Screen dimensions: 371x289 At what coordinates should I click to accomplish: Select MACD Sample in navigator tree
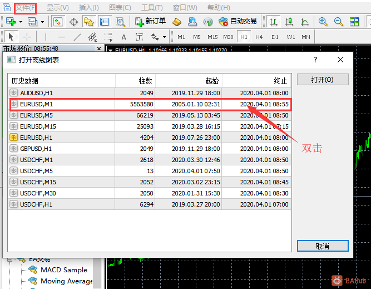63,270
